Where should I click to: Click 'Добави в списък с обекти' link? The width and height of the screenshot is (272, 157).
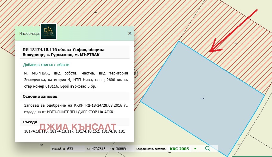tap(46, 65)
